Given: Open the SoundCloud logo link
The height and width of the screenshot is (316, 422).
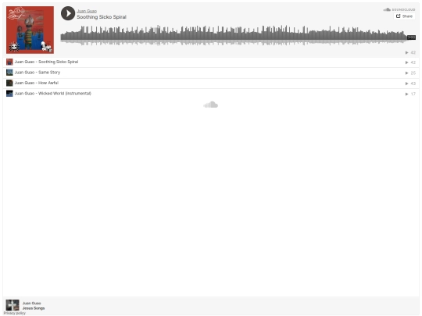Looking at the screenshot, I should tap(399, 9).
